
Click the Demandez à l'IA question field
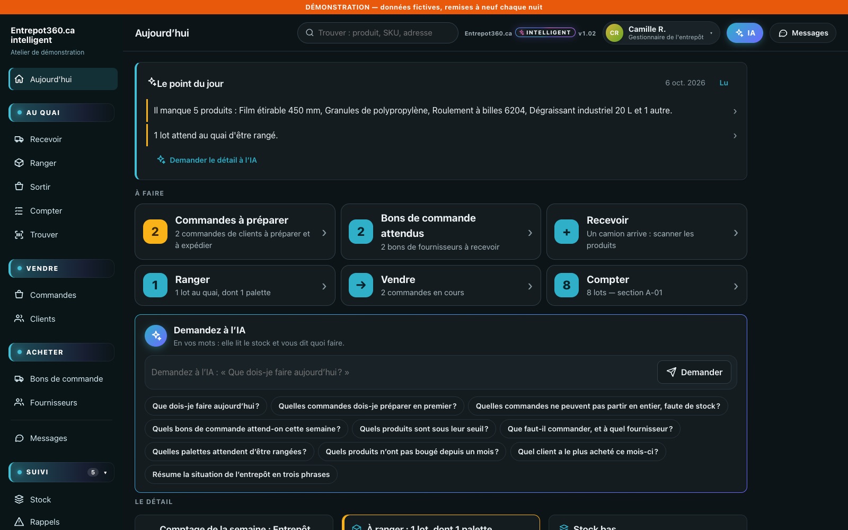pyautogui.click(x=401, y=372)
